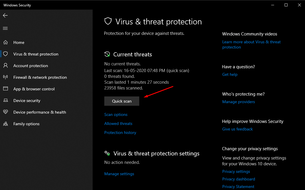
Task: Click the Family options people icon
Action: 6,124
